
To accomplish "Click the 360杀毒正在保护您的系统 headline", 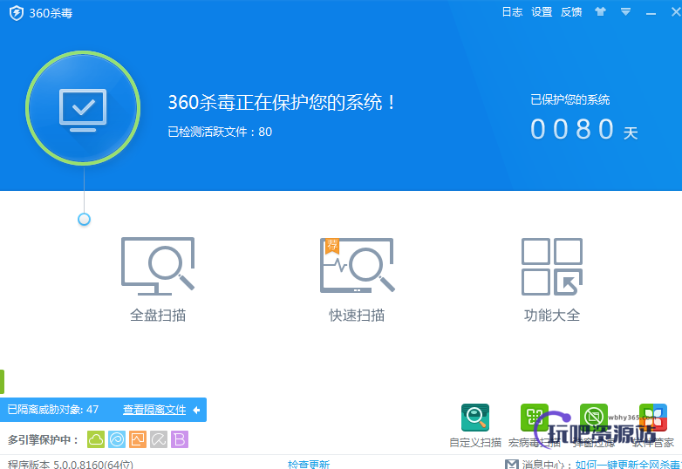I will (x=282, y=103).
